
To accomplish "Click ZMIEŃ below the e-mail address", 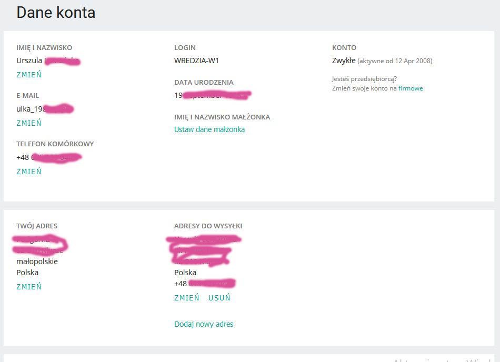I will (29, 123).
